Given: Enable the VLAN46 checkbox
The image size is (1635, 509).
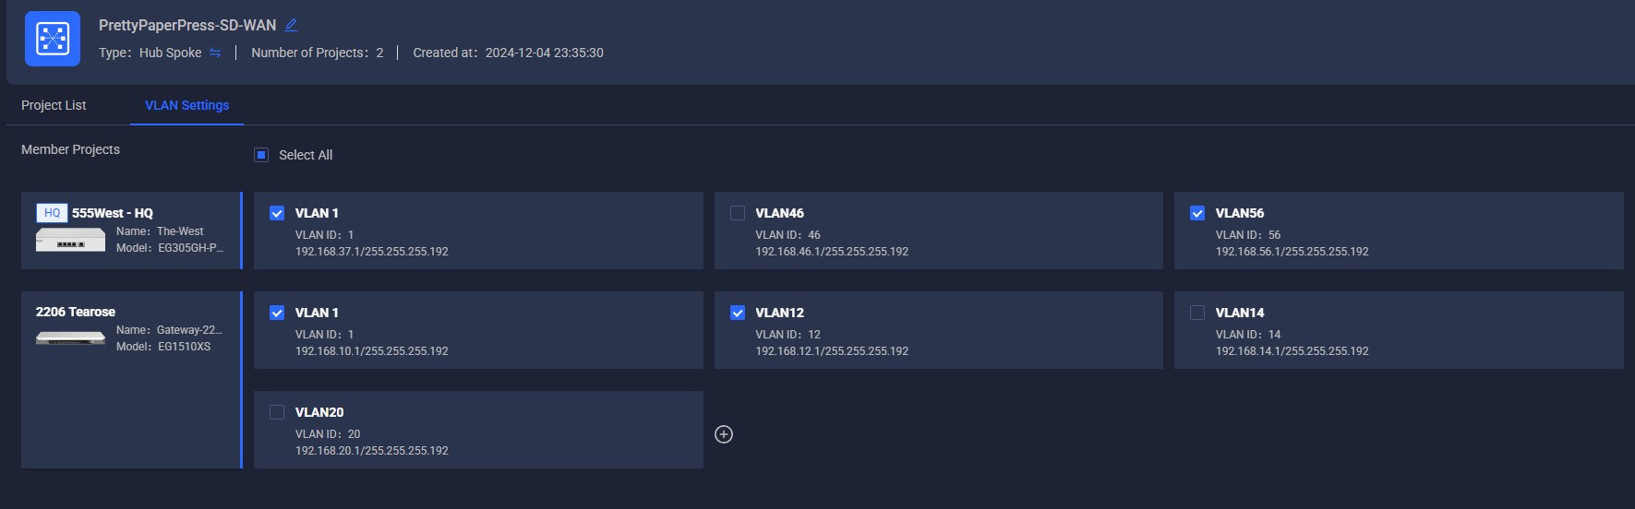Looking at the screenshot, I should click(738, 213).
